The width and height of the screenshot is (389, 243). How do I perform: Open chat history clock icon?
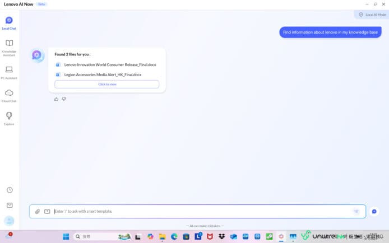10,190
